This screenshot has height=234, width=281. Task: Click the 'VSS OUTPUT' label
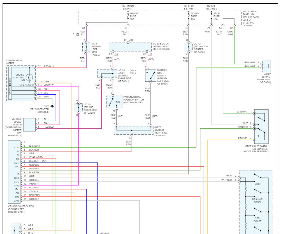(x=27, y=85)
